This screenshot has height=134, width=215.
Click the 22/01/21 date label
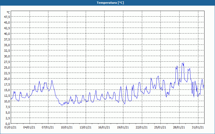click(142, 127)
